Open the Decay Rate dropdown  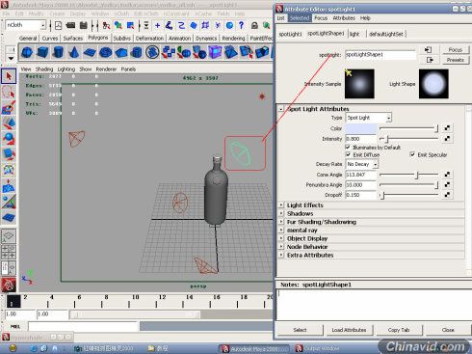tap(362, 164)
